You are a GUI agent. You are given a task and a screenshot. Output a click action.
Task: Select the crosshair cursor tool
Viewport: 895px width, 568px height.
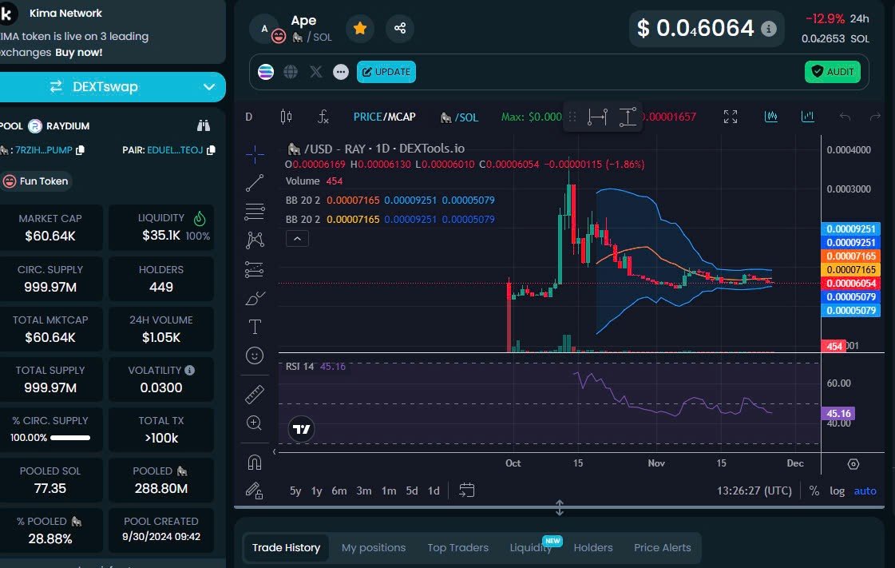pos(255,153)
